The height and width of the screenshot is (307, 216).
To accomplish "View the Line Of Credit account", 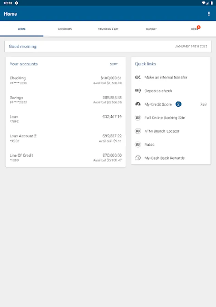I will coord(66,158).
